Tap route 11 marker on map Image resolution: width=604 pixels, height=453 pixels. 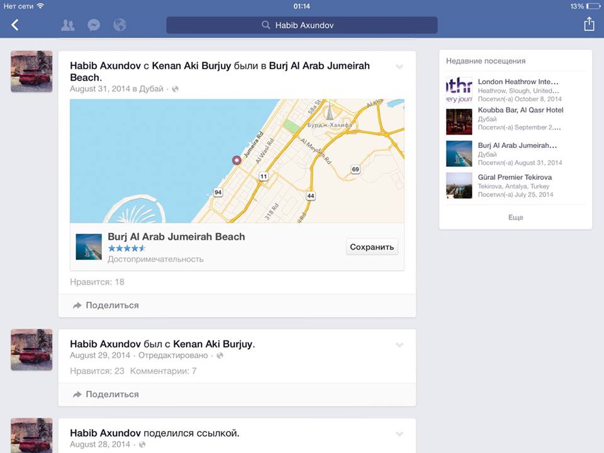(x=264, y=176)
